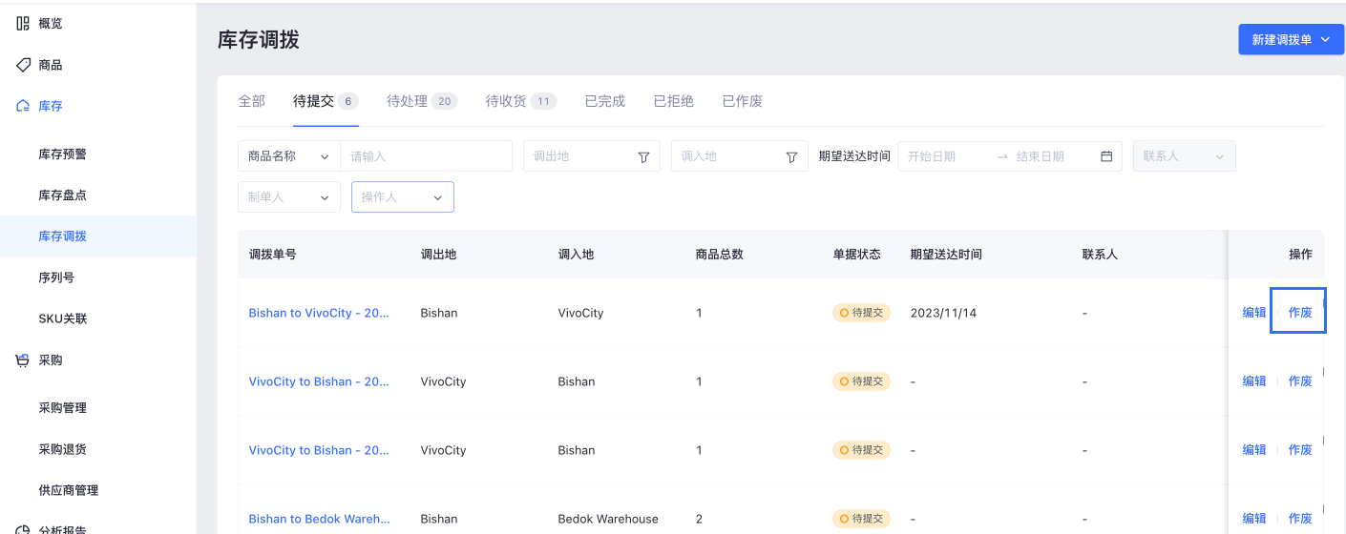Screen dimensions: 1346x534
Task: Click the 分析报告 chart icon
Action: (x=23, y=529)
